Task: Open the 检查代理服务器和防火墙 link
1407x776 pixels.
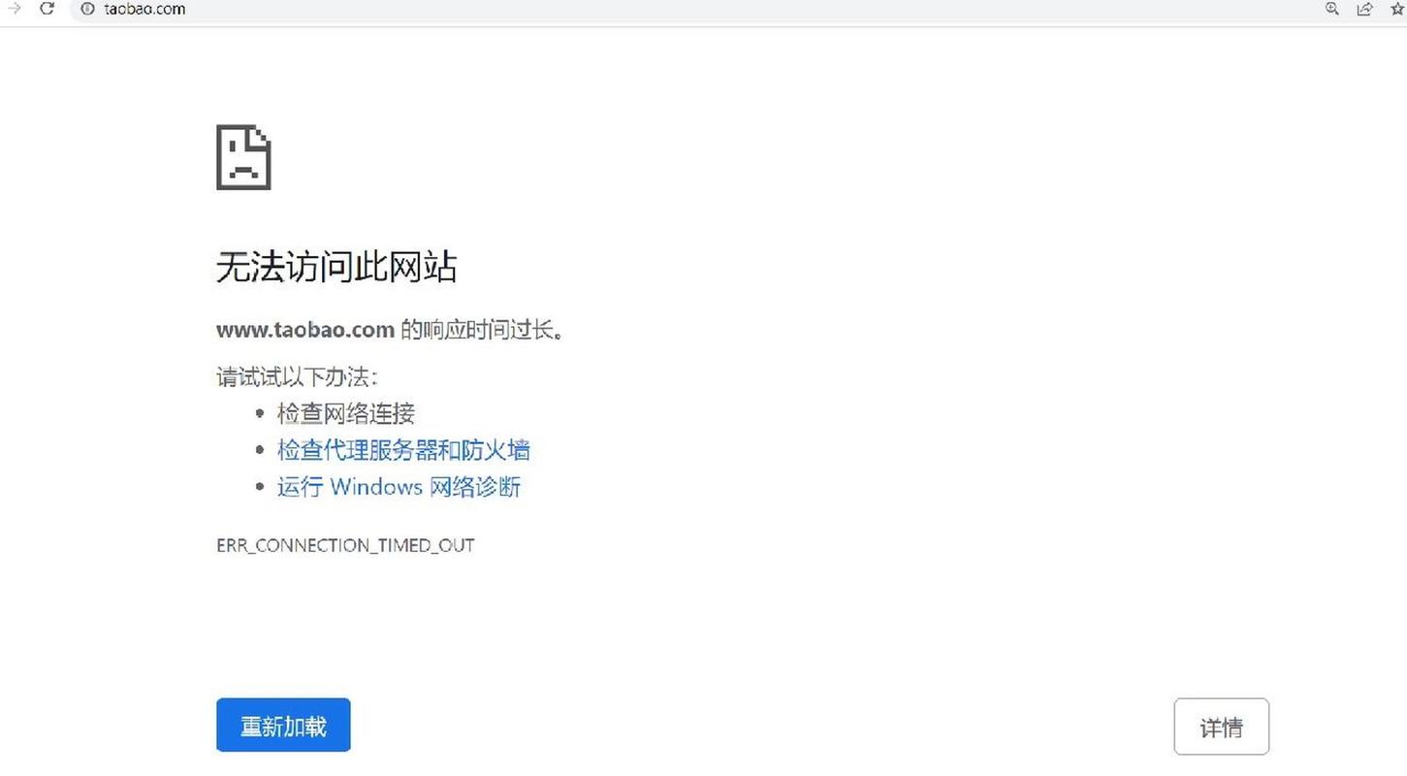Action: click(x=403, y=450)
